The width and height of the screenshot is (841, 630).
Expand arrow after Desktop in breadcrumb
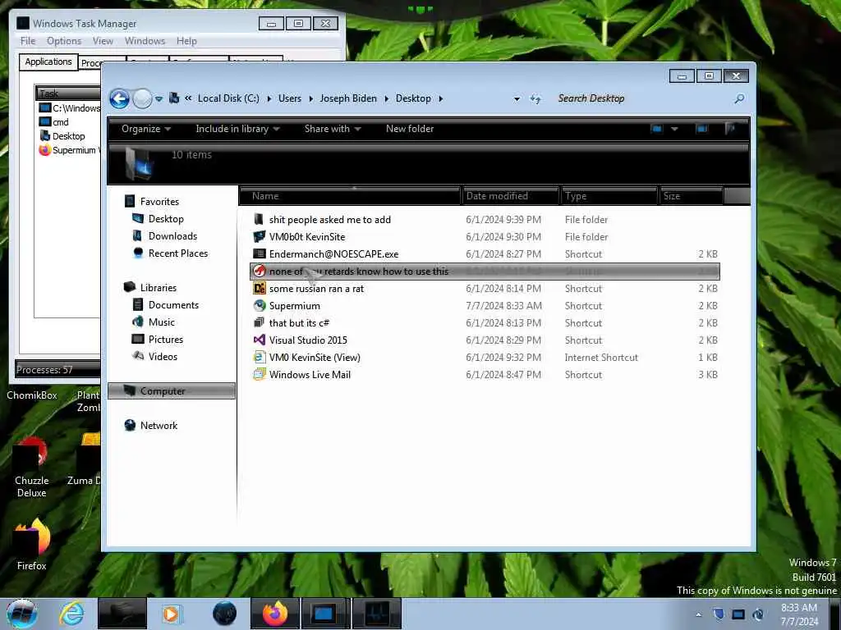(x=441, y=98)
